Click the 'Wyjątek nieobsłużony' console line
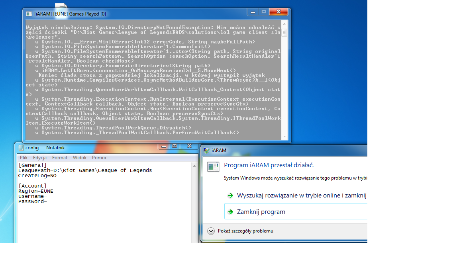 point(153,27)
